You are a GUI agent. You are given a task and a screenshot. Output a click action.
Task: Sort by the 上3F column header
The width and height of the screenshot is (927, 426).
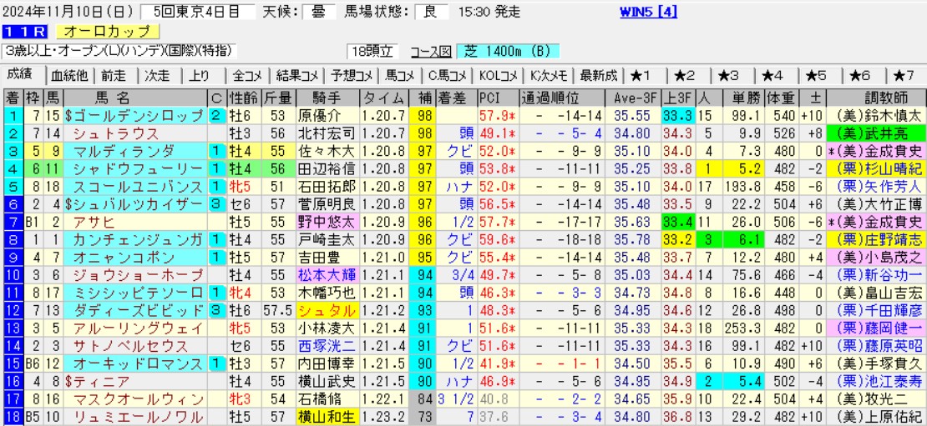pyautogui.click(x=677, y=97)
